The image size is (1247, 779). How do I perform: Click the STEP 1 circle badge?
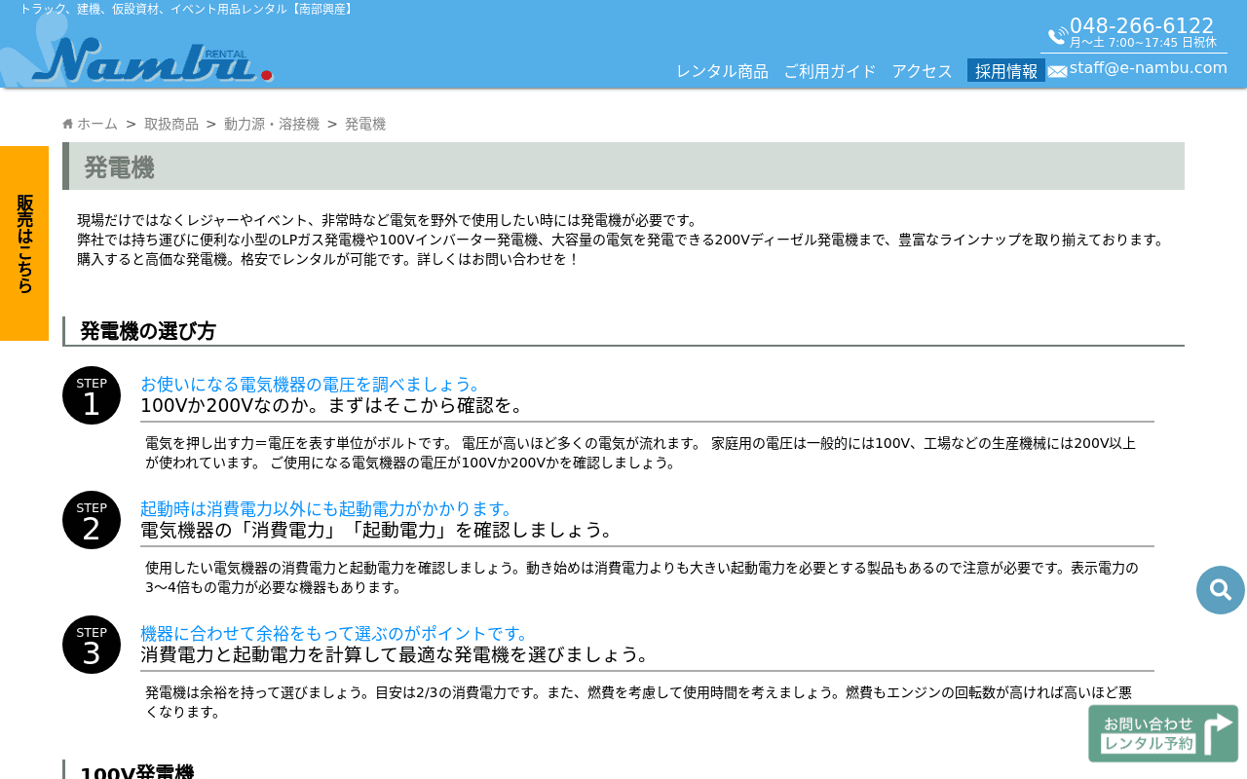point(92,395)
